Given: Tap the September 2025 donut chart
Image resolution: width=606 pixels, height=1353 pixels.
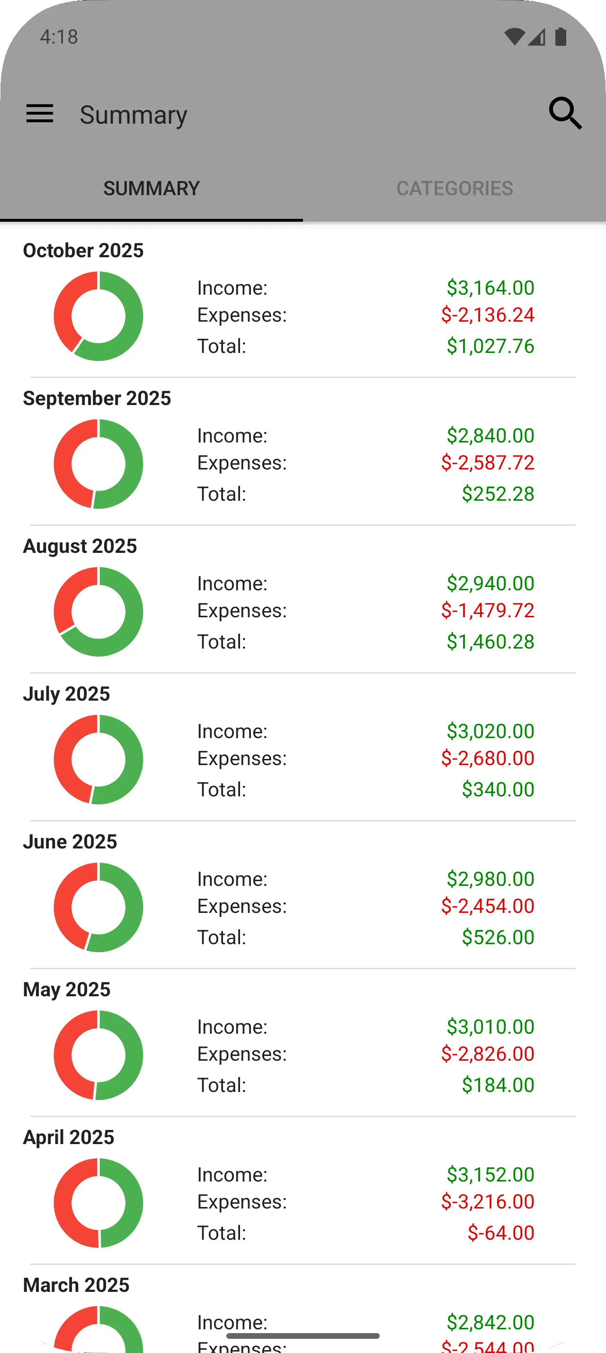Looking at the screenshot, I should [98, 464].
